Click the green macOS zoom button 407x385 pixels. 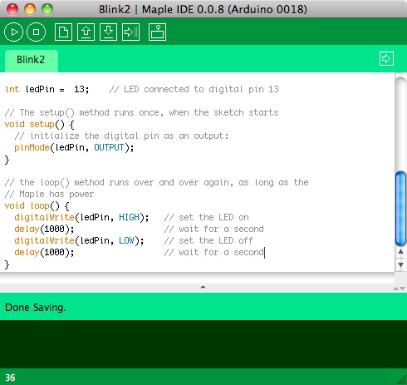(x=47, y=9)
